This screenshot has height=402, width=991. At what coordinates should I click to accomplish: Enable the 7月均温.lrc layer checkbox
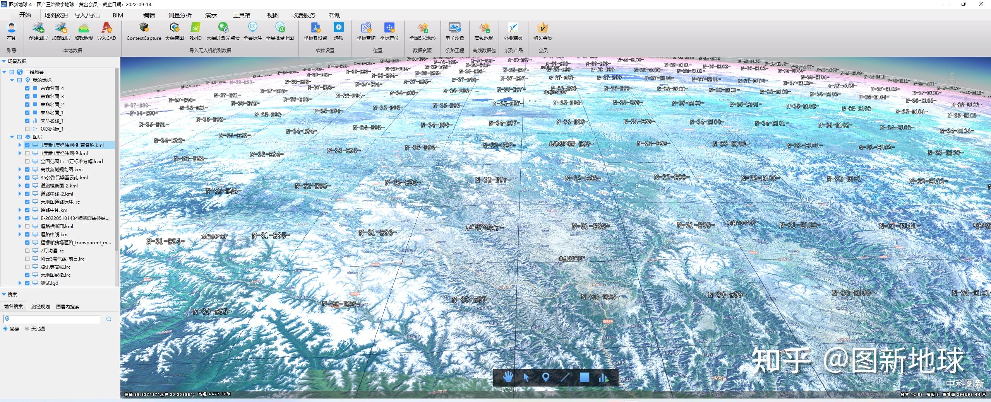[27, 250]
